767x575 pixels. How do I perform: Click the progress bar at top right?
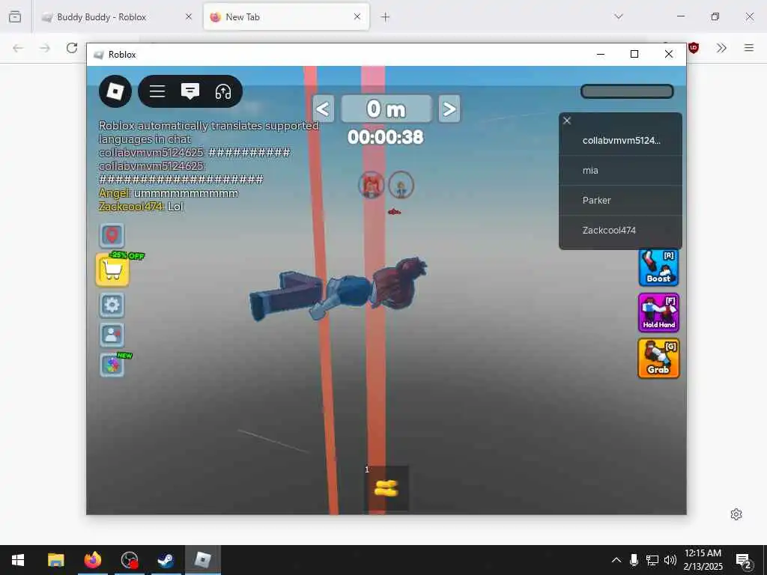(x=627, y=91)
